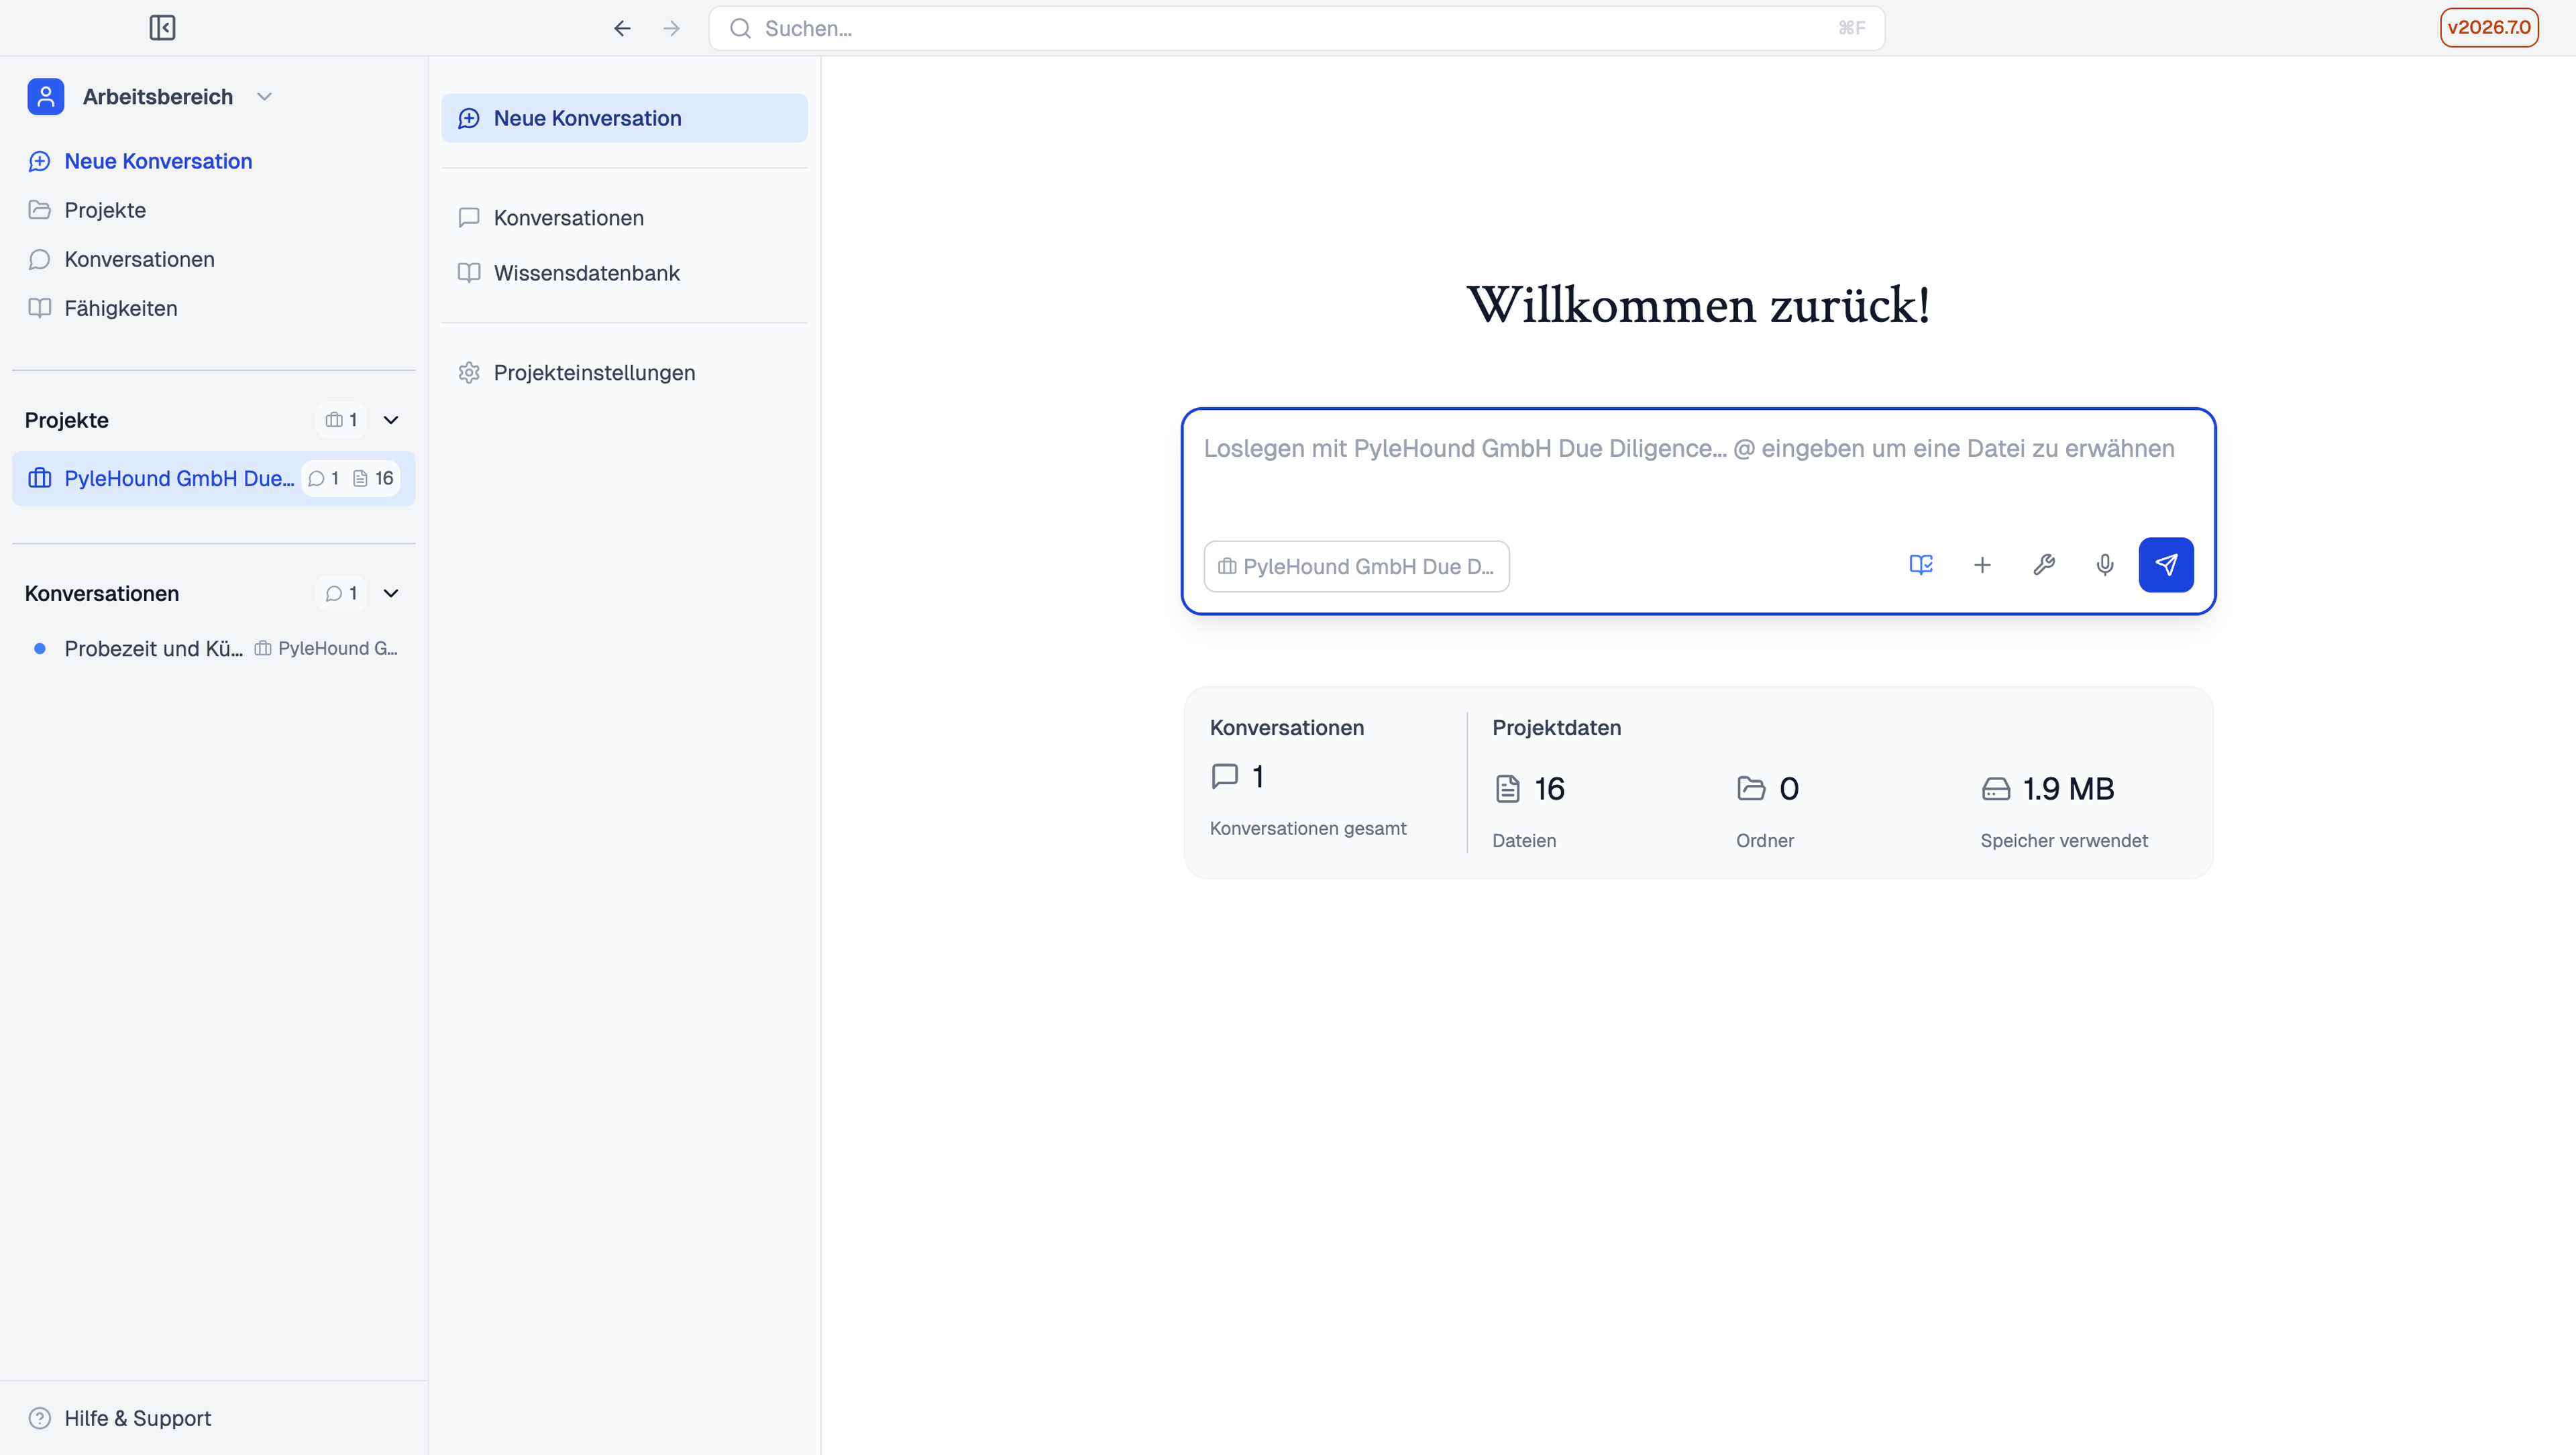The image size is (2576, 1455).
Task: Click the 16 Dateien statistic
Action: tap(1549, 789)
